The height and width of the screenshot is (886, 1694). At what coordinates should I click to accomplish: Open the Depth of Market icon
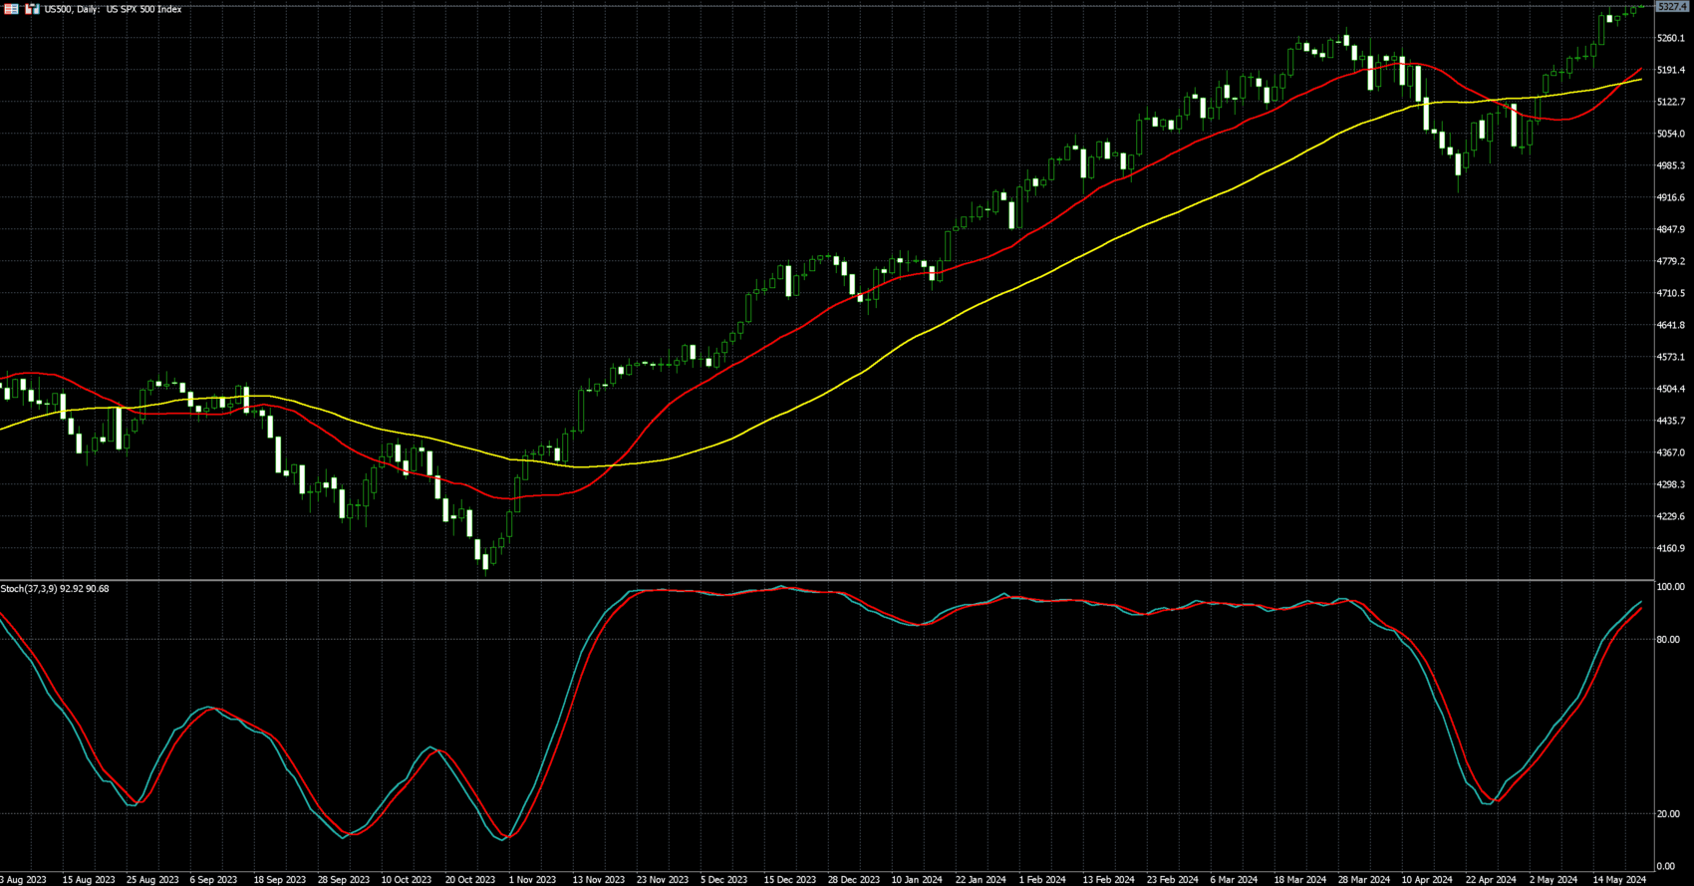point(32,9)
